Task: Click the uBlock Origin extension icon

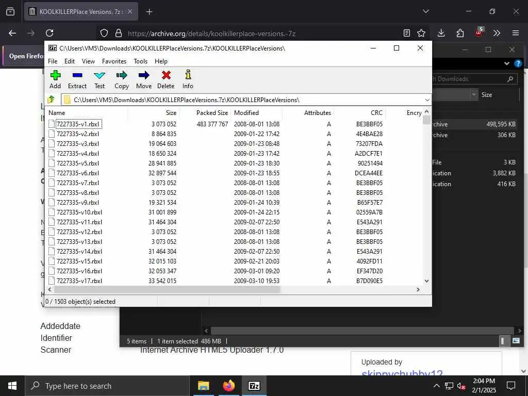Action: tap(479, 32)
